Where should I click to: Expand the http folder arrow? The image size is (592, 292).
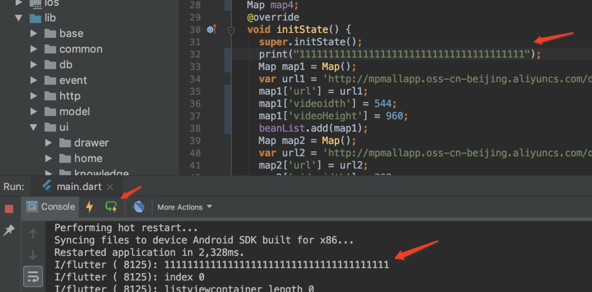[33, 96]
